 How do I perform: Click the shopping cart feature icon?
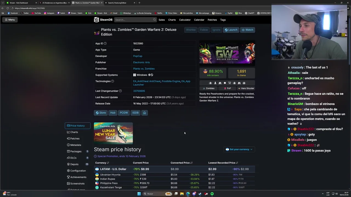point(230,83)
